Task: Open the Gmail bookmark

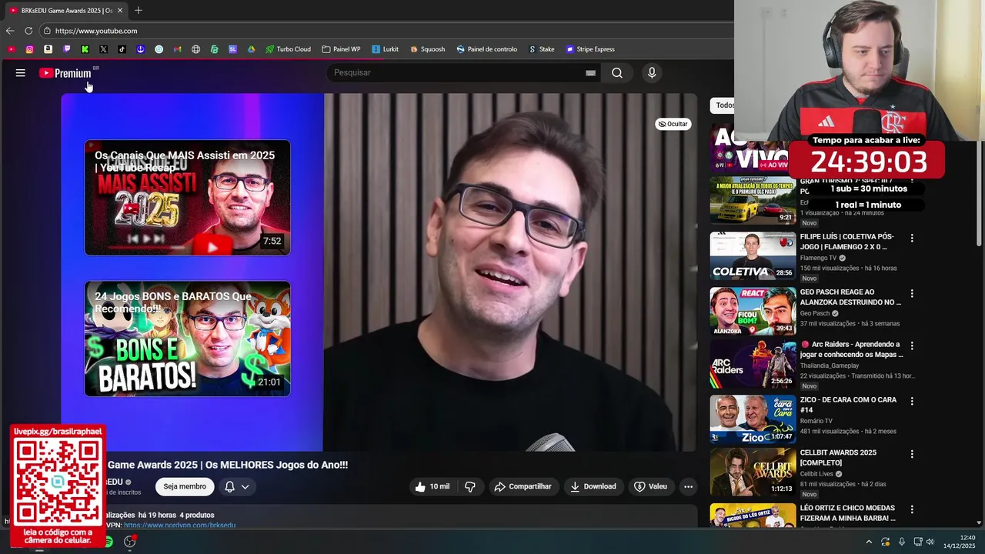Action: pos(177,49)
